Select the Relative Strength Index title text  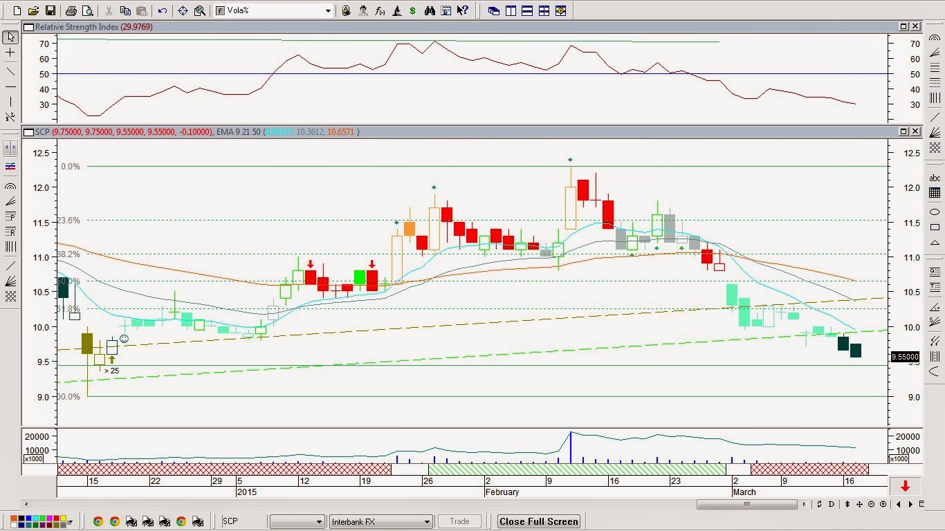76,26
